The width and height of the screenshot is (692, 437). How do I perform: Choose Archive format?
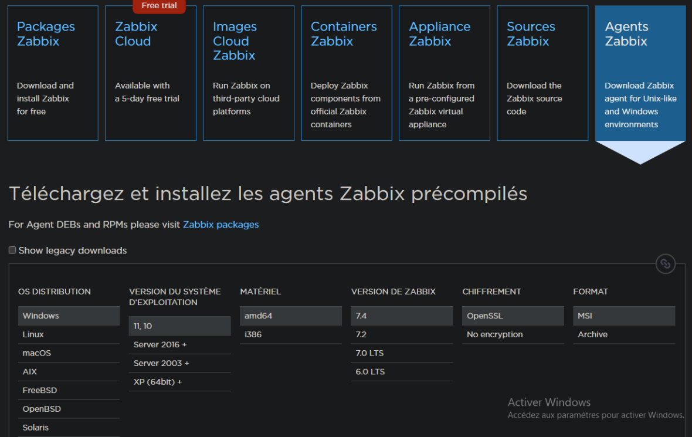(x=592, y=334)
